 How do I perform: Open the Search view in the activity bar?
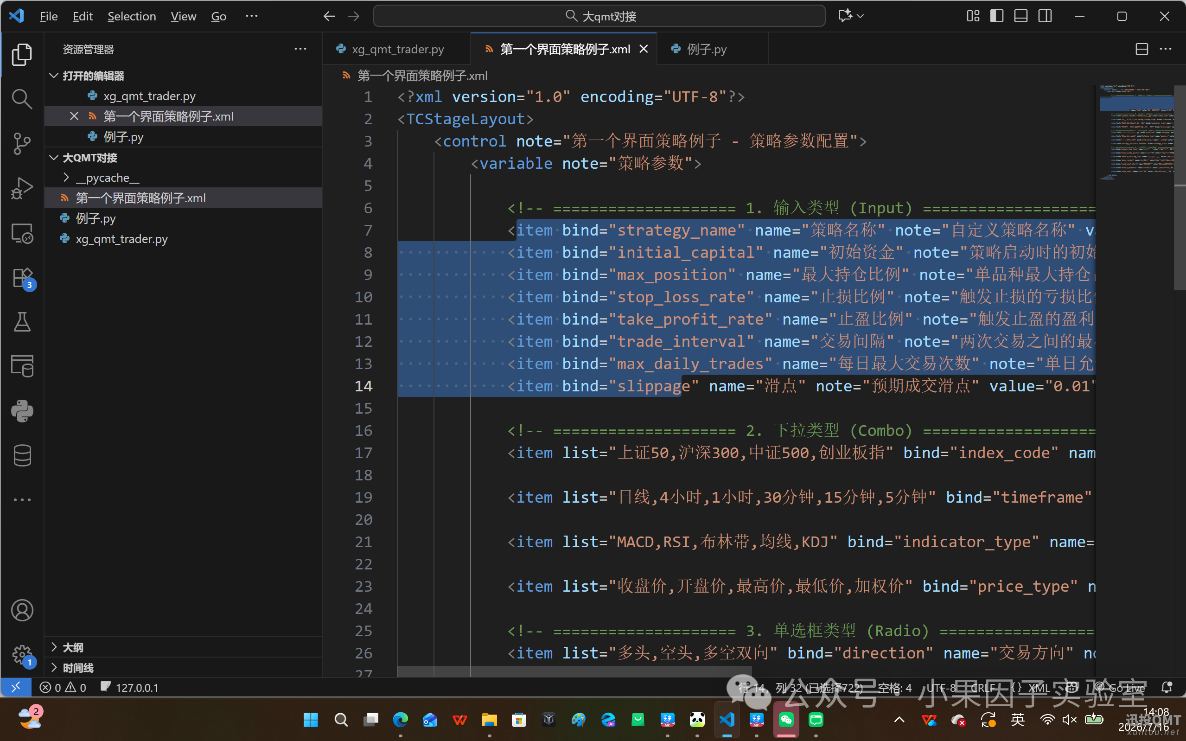coord(21,98)
